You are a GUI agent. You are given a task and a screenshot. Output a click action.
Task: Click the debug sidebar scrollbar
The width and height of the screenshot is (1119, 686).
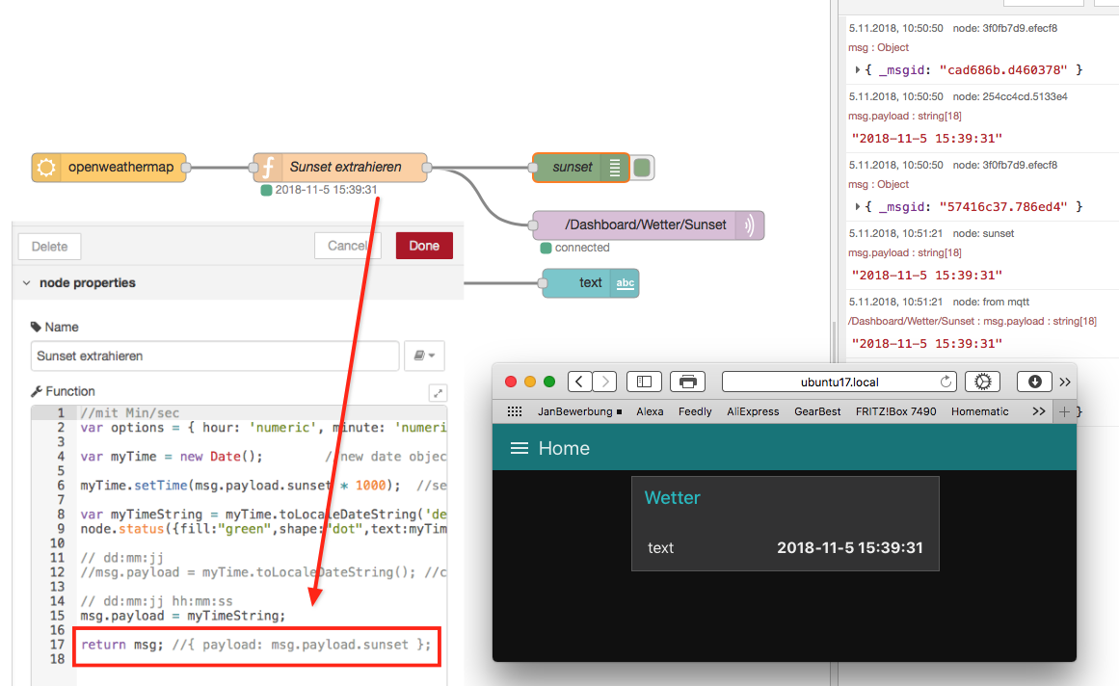(834, 342)
